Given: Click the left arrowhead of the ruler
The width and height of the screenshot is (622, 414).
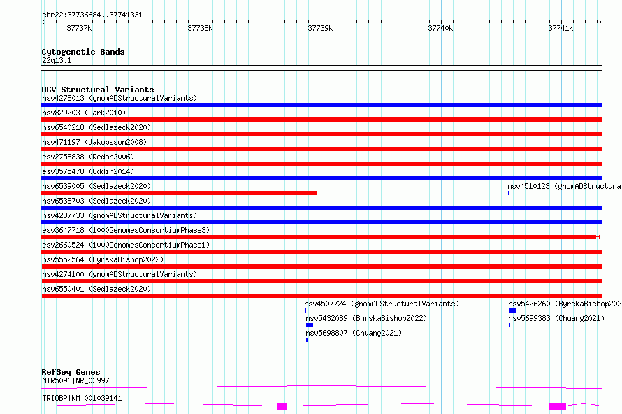Looking at the screenshot, I should pos(43,22).
